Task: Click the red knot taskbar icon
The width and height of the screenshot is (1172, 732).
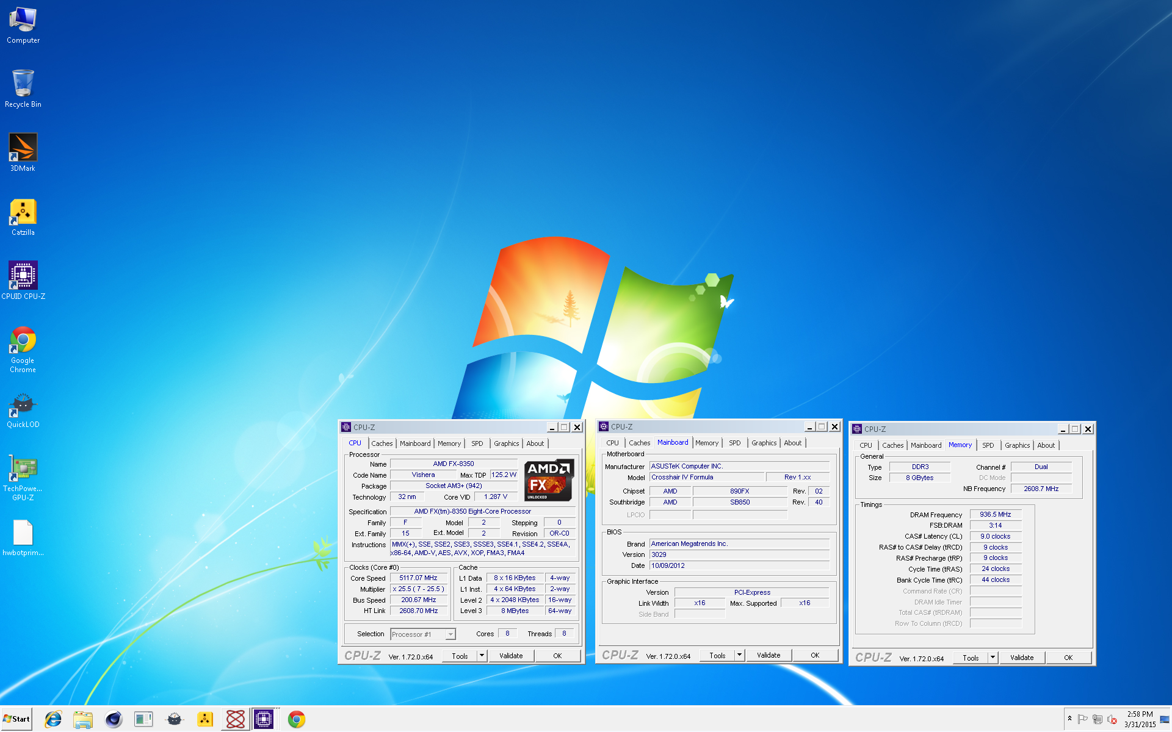Action: click(236, 719)
